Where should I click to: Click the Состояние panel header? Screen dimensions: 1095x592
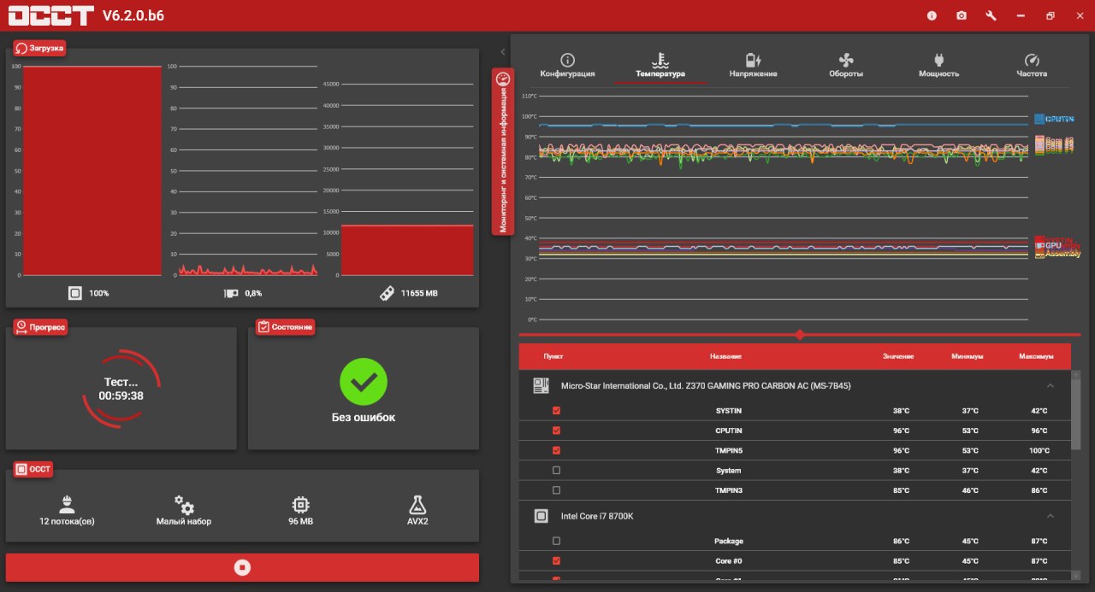pyautogui.click(x=286, y=327)
